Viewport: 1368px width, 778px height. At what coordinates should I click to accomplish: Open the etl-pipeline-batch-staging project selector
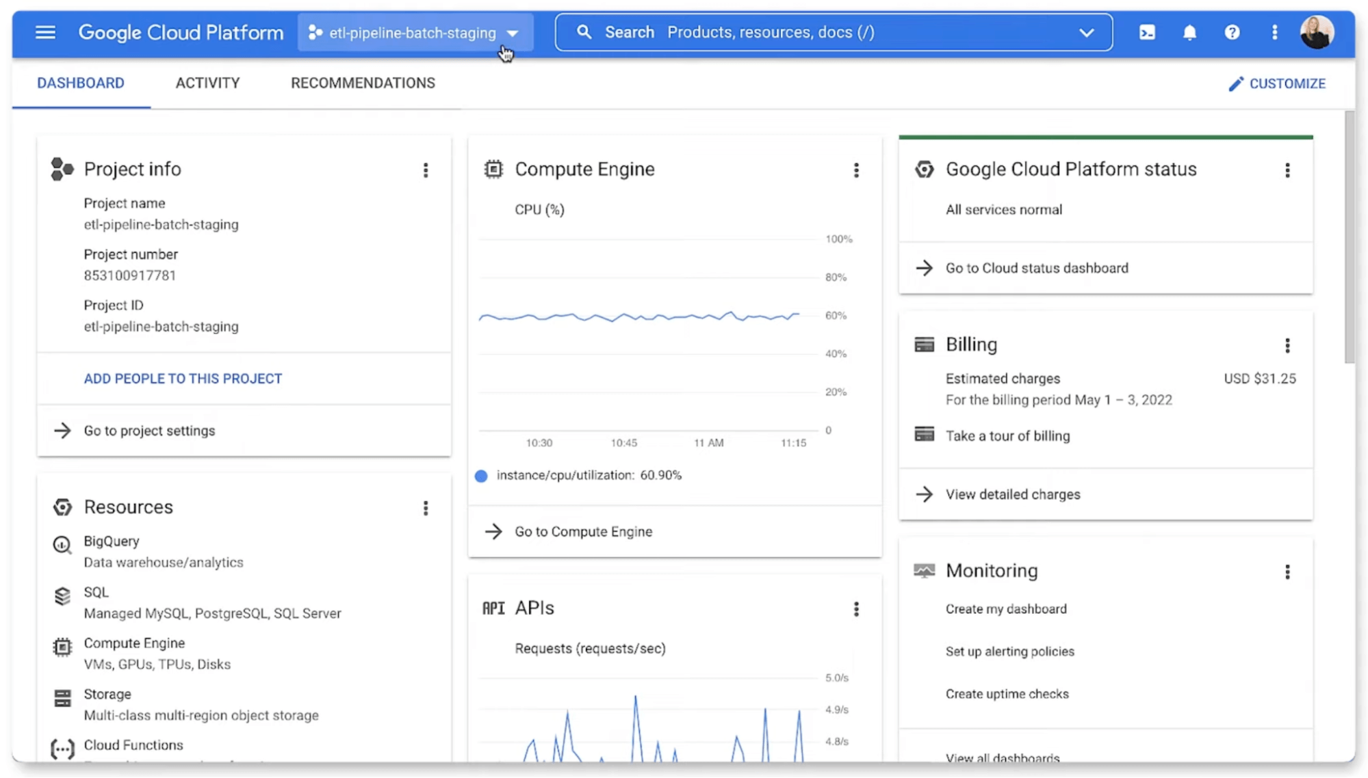(415, 32)
